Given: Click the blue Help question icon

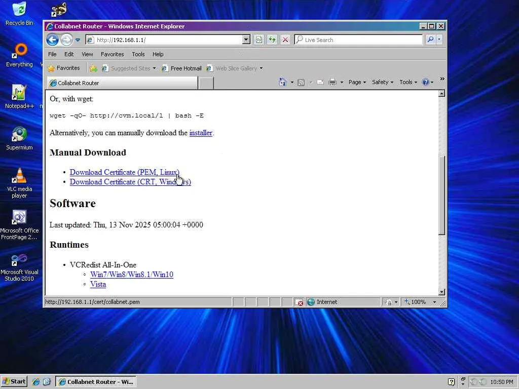Looking at the screenshot, I should tap(426, 82).
